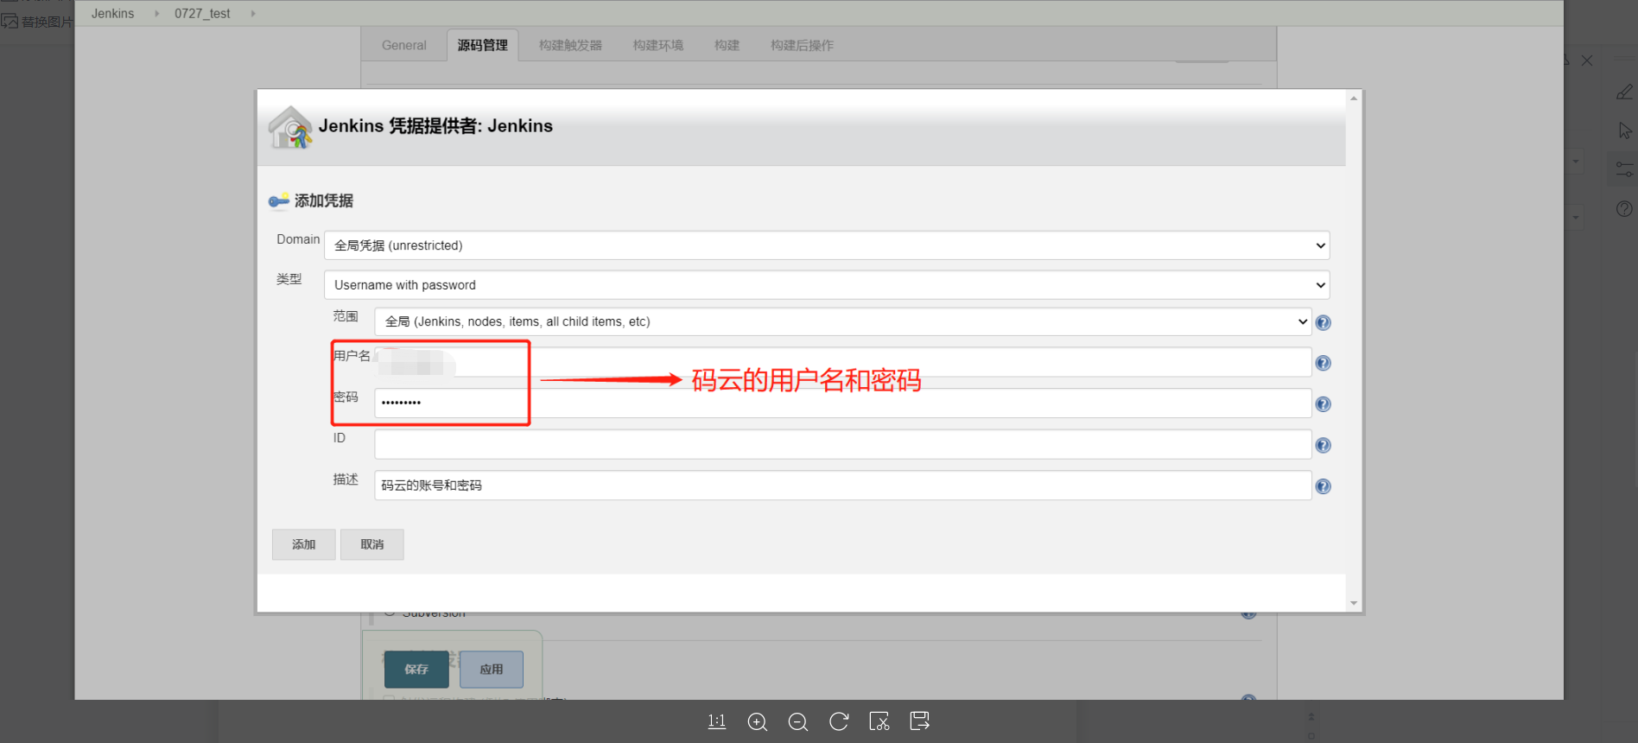
Task: Open help for the 范围 scope field
Action: [1323, 323]
